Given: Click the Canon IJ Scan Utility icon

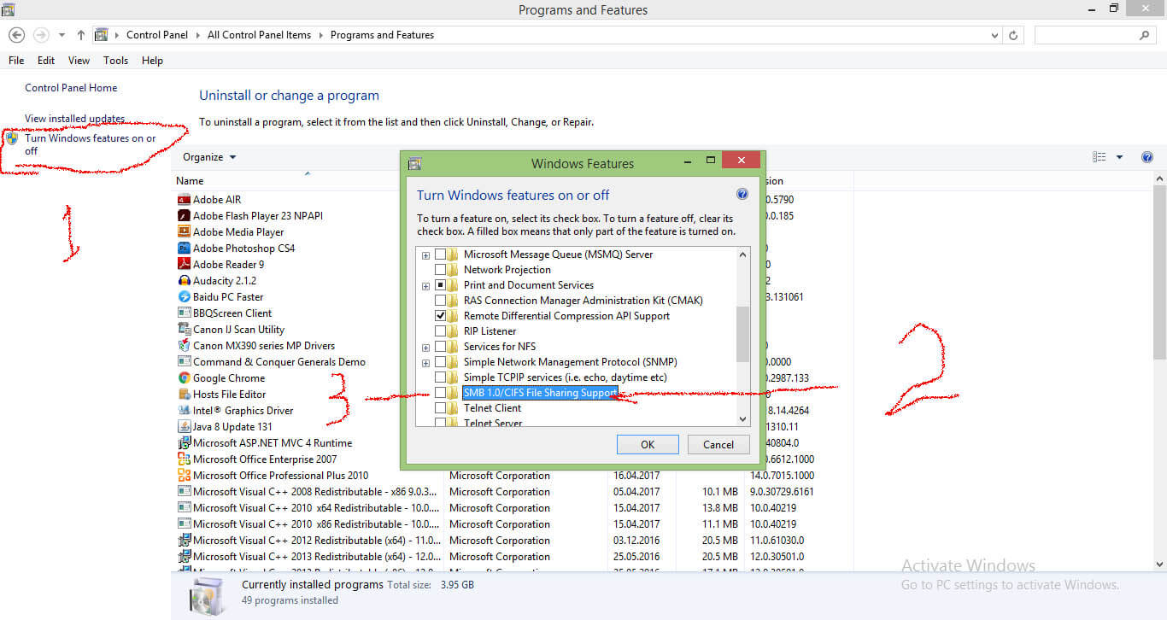Looking at the screenshot, I should pos(184,330).
